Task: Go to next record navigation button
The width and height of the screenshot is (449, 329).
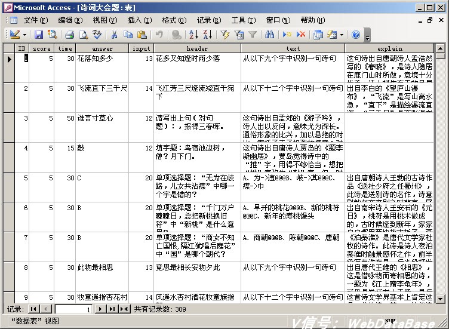Action: coord(100,309)
